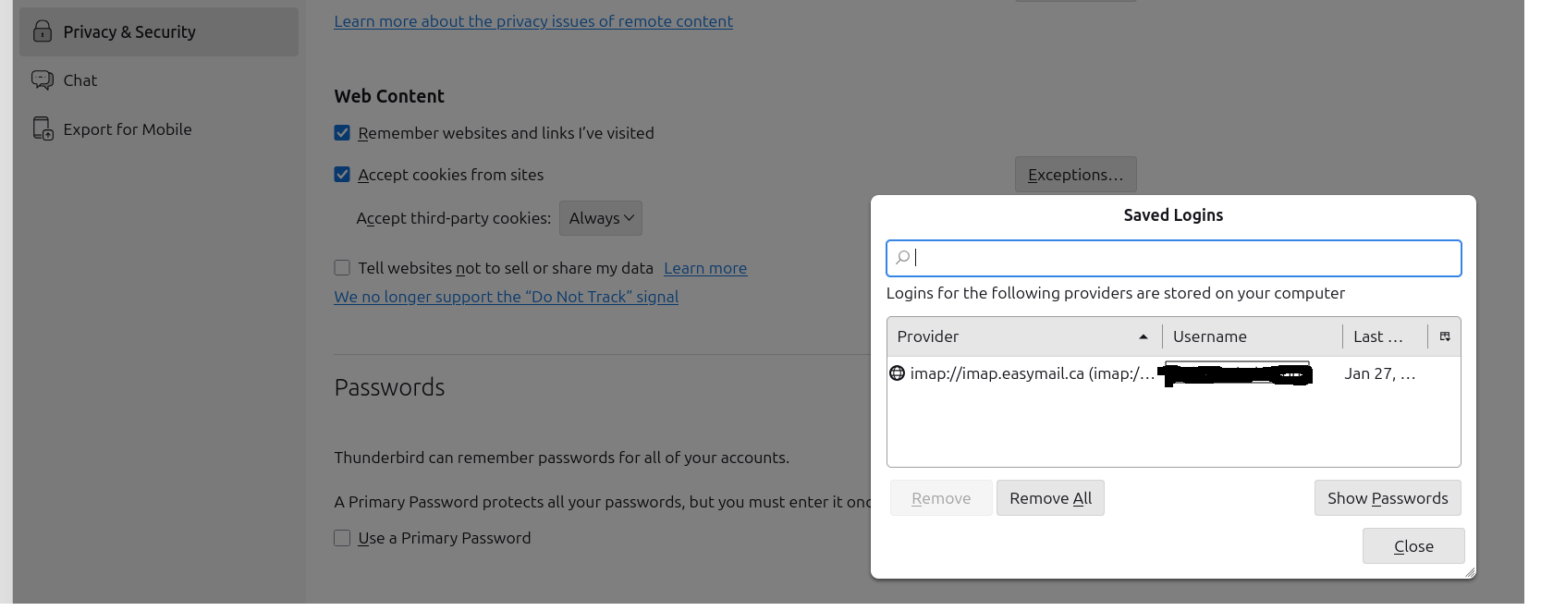Screen dimensions: 1541x611
Task: Open the Chat settings section
Action: point(80,80)
